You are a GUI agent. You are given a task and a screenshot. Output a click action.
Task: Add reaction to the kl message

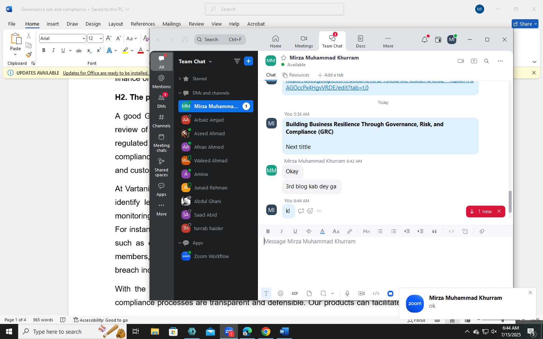click(310, 211)
